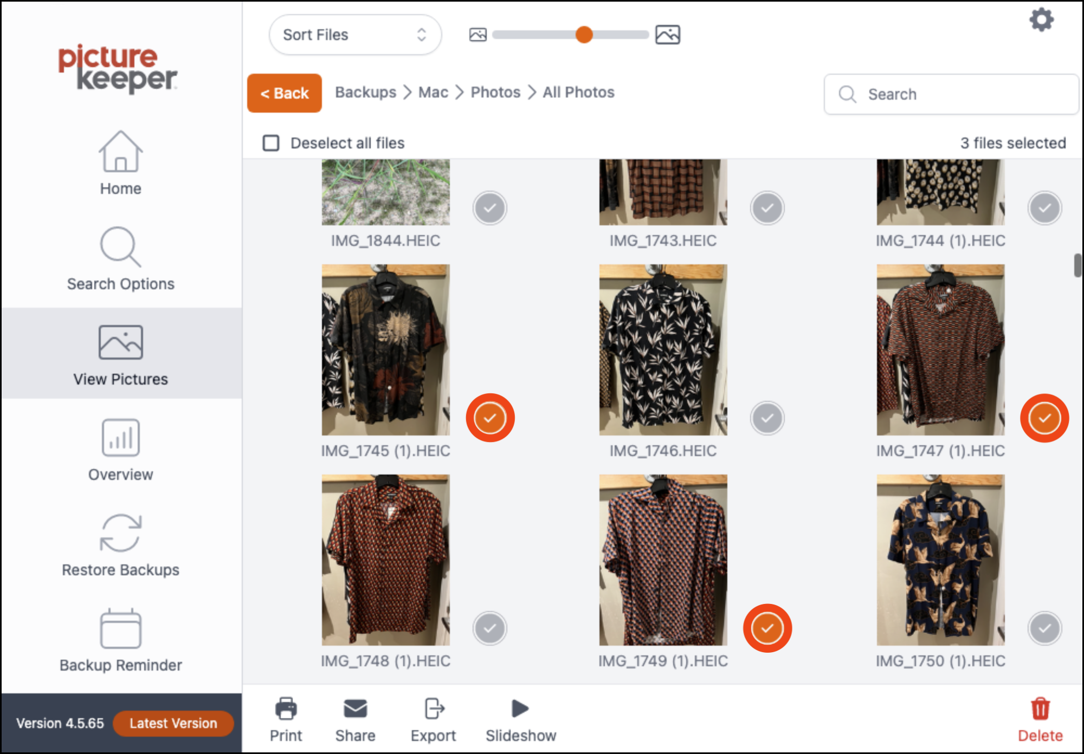The width and height of the screenshot is (1084, 754).
Task: Open IMG_1746.HEIC thumbnail
Action: [x=663, y=350]
